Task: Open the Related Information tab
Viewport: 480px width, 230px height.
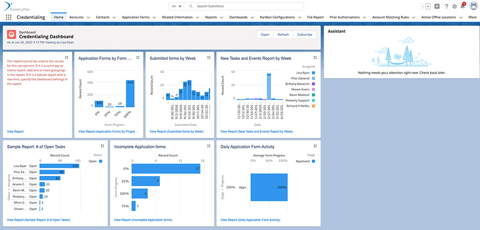Action: coord(177,17)
